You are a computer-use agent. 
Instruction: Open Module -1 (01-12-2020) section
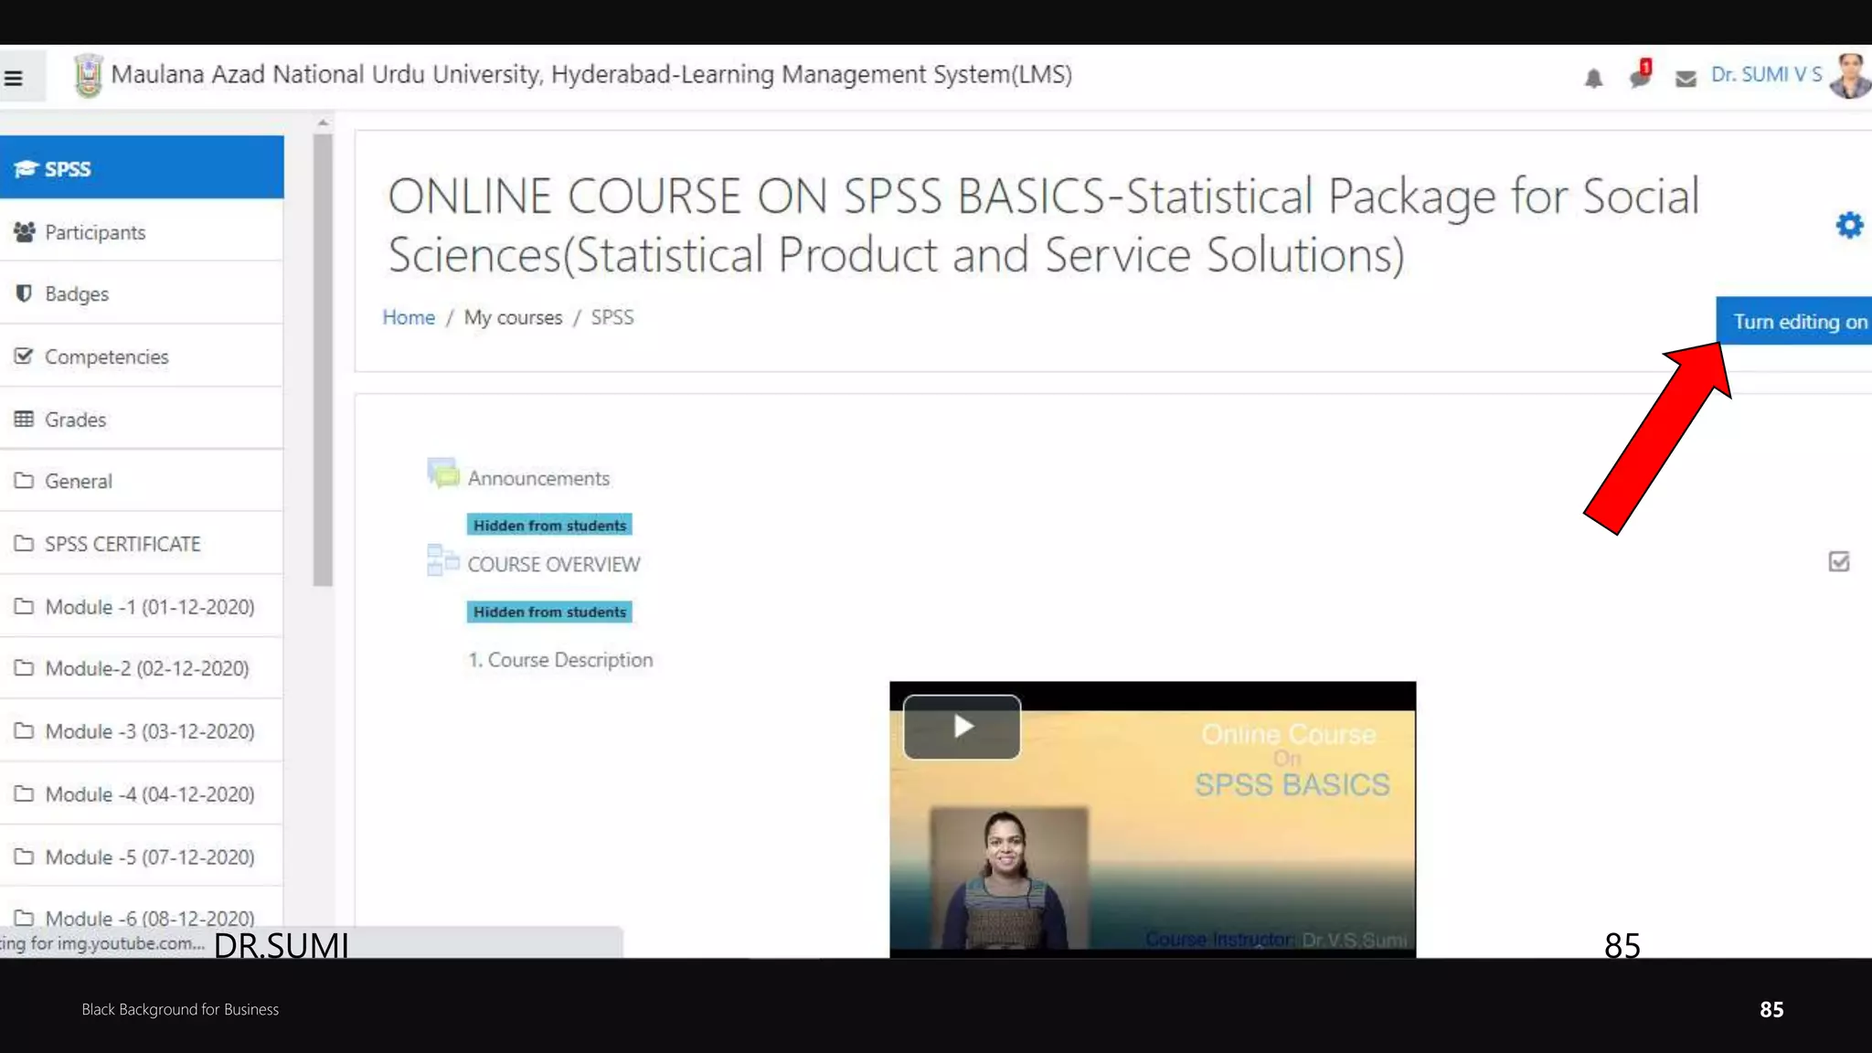pos(149,607)
